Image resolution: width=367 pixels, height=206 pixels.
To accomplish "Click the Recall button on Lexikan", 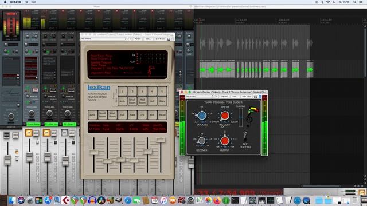I will 162,115.
